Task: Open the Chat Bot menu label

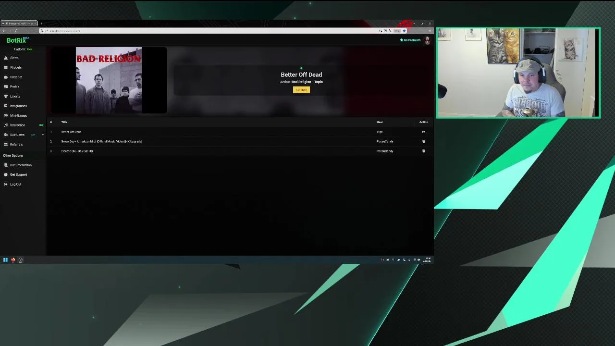Action: point(16,77)
